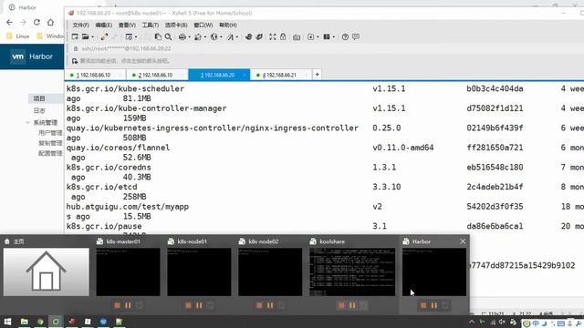Screen dimensions: 584x328
Task: Click the add quick command arrow icon
Action: [x=75, y=61]
